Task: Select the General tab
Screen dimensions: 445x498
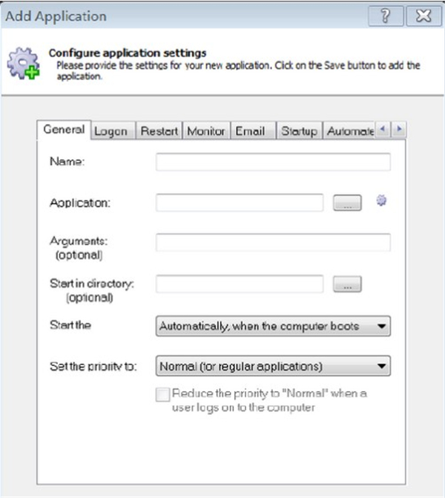Action: pyautogui.click(x=64, y=130)
